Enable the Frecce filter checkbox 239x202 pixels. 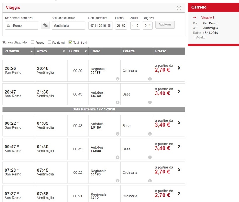32,42
